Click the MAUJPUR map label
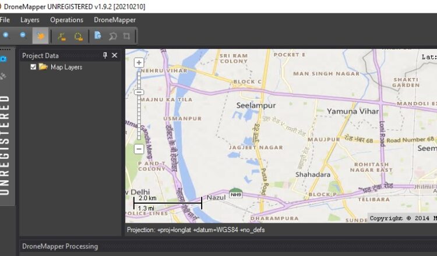The height and width of the screenshot is (256, 437). point(323,139)
